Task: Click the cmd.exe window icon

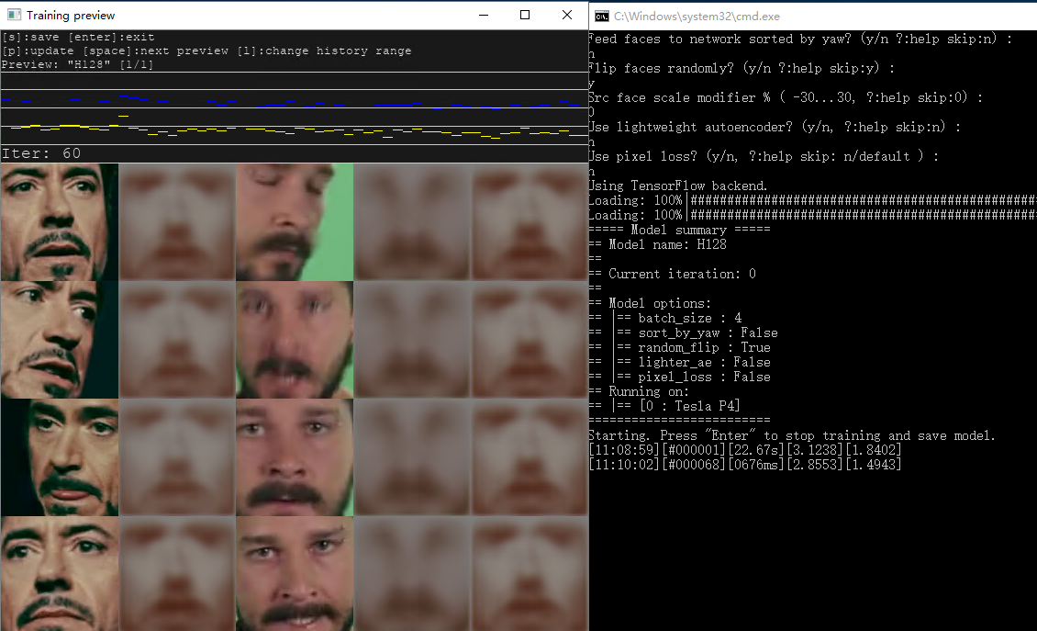Action: click(x=601, y=16)
